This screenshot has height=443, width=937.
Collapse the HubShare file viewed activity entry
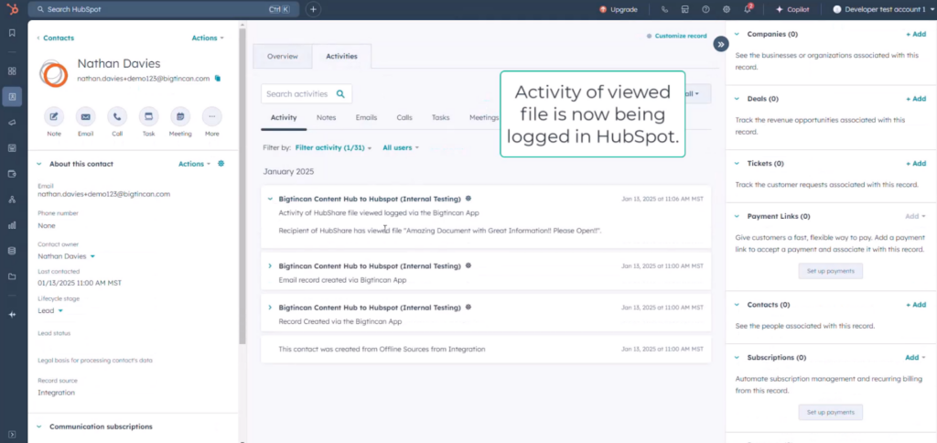pos(270,200)
